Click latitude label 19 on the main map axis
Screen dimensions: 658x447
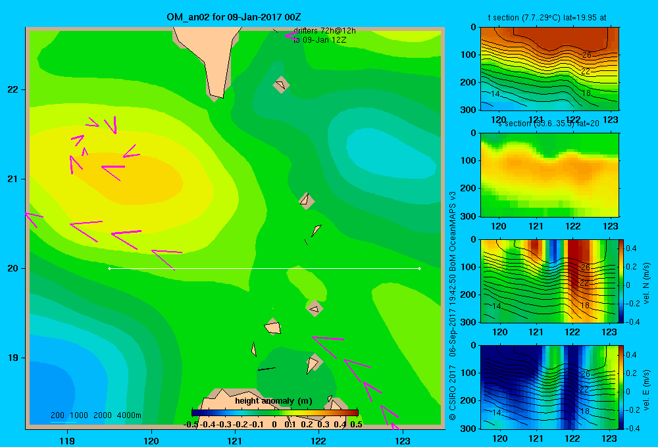tap(13, 358)
